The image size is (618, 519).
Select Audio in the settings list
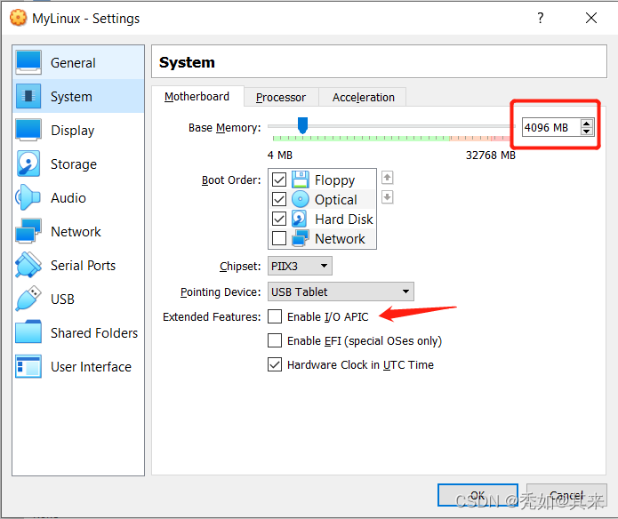78,197
